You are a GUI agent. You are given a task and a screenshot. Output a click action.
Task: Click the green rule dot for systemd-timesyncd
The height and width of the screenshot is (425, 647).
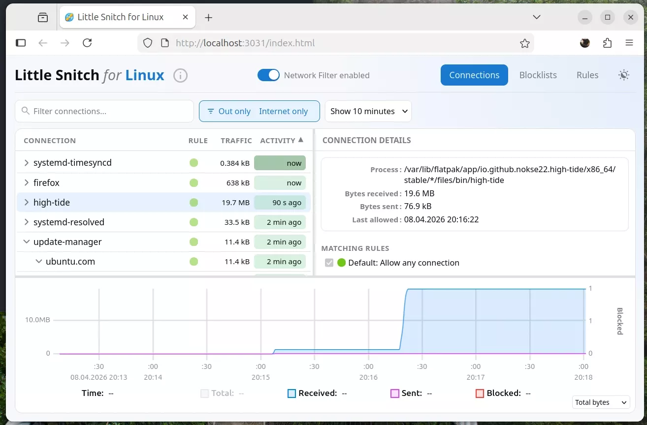click(x=194, y=163)
